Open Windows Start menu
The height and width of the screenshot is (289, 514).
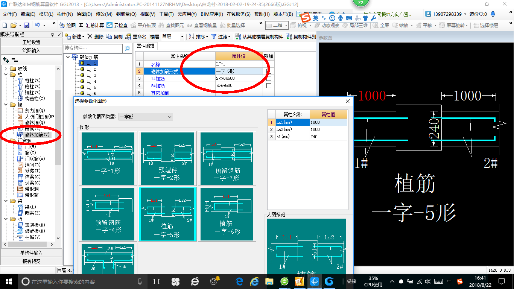pos(9,281)
